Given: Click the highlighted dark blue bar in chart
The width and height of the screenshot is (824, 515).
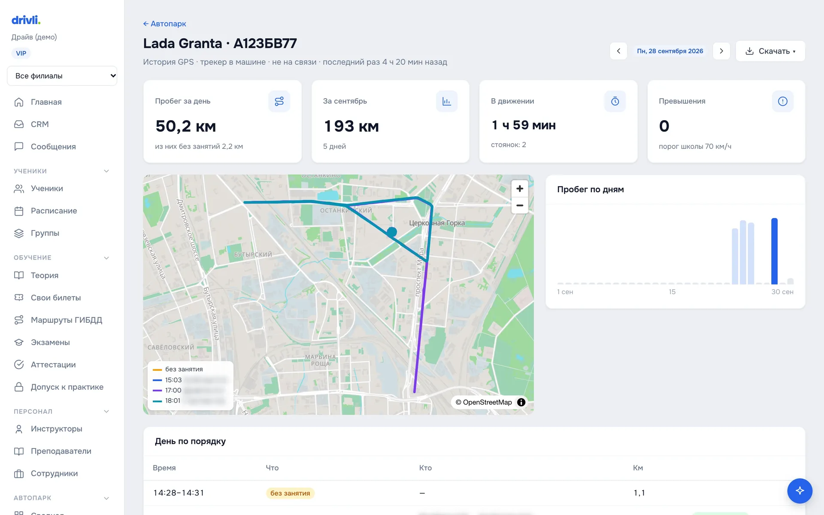Looking at the screenshot, I should pos(774,251).
